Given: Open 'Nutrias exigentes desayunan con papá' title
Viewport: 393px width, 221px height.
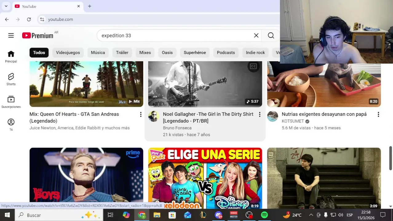Looking at the screenshot, I should point(324,114).
